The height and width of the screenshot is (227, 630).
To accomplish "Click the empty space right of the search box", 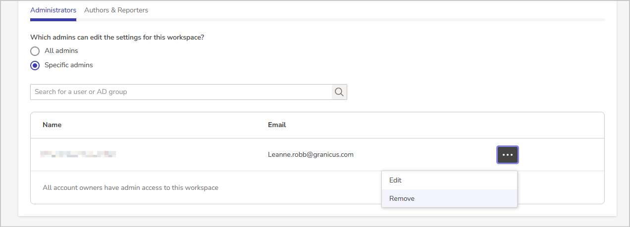I will click(475, 92).
